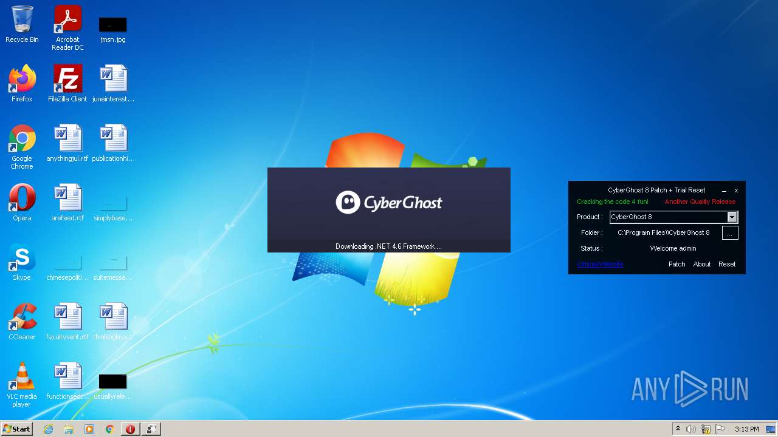Select functionsedi document icon
This screenshot has height=437, width=778.
67,381
